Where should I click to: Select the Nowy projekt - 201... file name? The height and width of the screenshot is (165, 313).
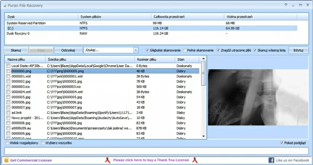27,118
